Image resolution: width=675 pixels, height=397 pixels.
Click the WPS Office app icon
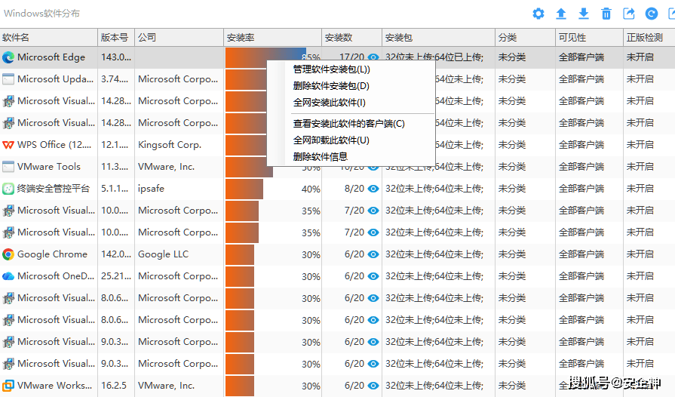(x=8, y=145)
